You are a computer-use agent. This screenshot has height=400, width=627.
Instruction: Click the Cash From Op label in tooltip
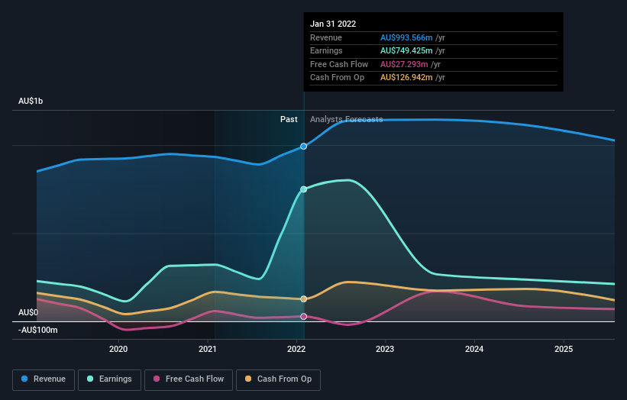click(337, 78)
